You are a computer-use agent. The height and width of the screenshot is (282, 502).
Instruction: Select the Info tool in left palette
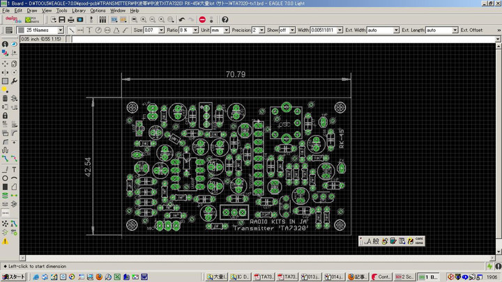pos(5,44)
